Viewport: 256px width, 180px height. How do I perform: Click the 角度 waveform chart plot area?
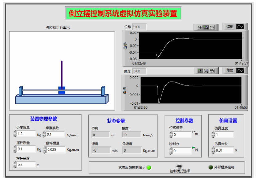191,90
